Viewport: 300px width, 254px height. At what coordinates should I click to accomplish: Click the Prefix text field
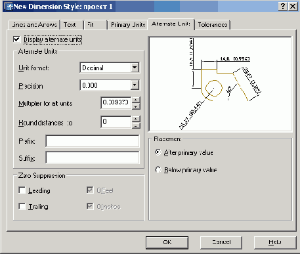tap(93, 141)
